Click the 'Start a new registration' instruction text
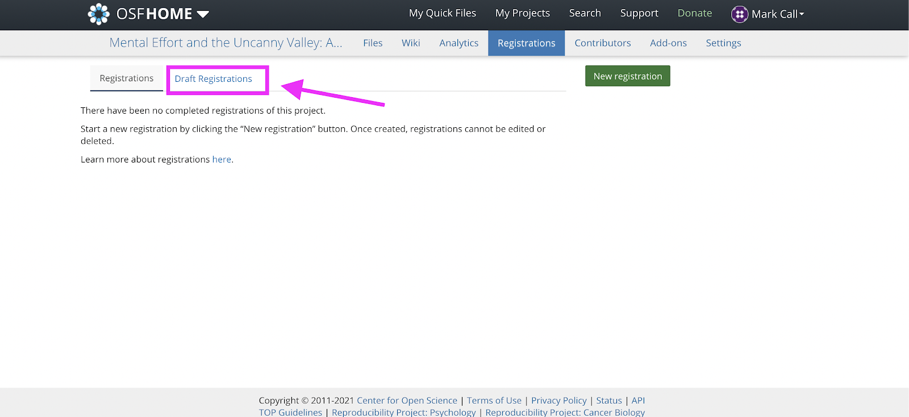The height and width of the screenshot is (417, 909). coord(313,135)
